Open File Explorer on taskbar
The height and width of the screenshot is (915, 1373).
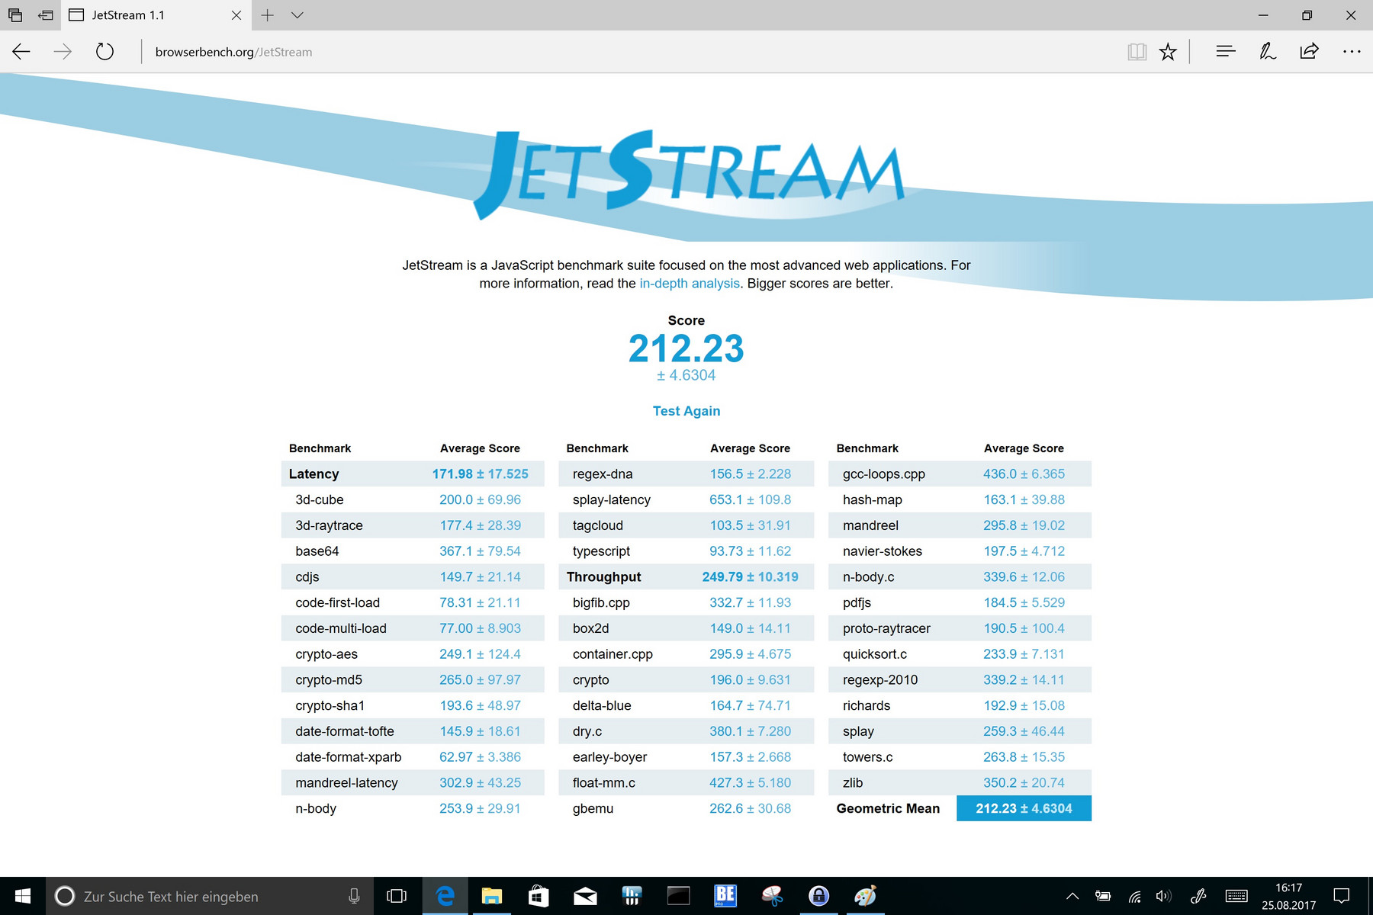coord(492,896)
